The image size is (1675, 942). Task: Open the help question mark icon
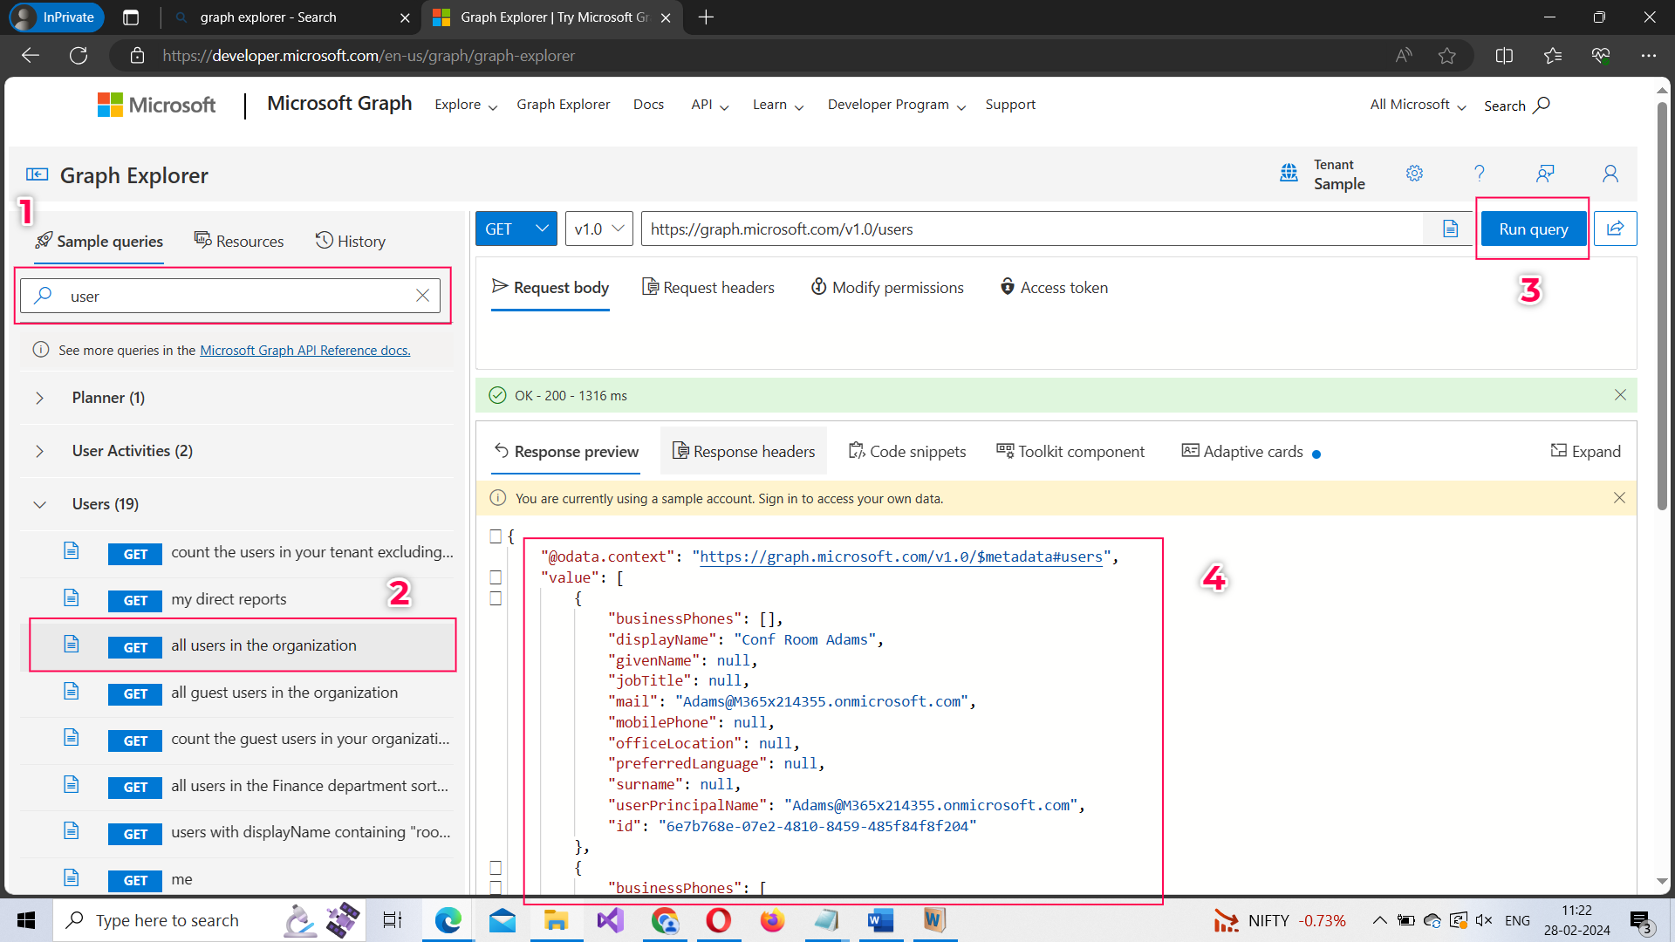point(1479,174)
